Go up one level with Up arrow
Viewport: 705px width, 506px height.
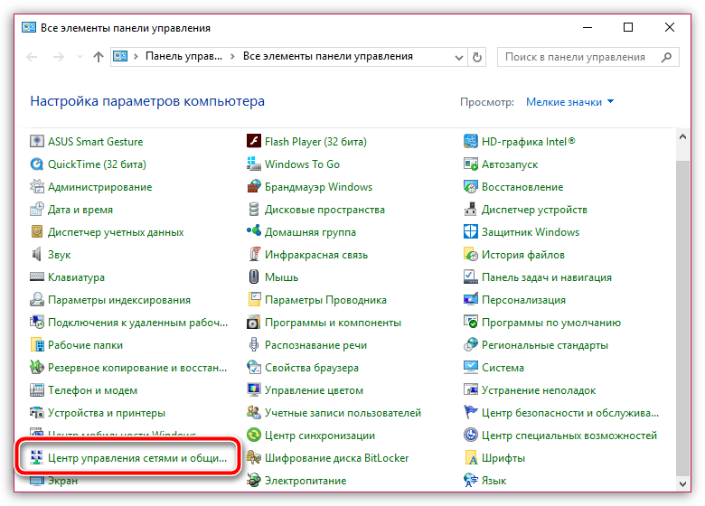coord(98,57)
